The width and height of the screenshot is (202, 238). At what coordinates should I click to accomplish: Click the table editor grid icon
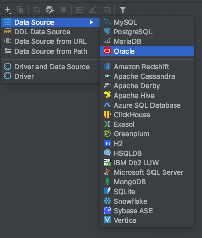click(80, 10)
